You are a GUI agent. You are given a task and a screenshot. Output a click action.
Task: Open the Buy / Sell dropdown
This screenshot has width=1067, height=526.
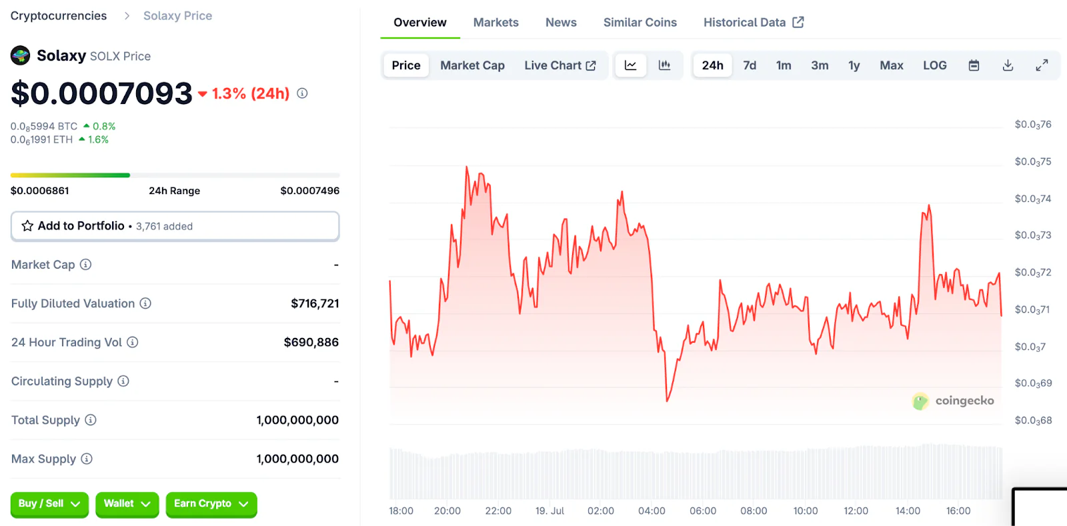click(x=49, y=504)
